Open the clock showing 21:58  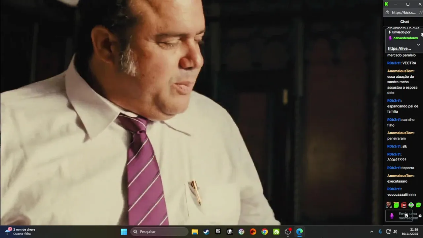(x=410, y=232)
